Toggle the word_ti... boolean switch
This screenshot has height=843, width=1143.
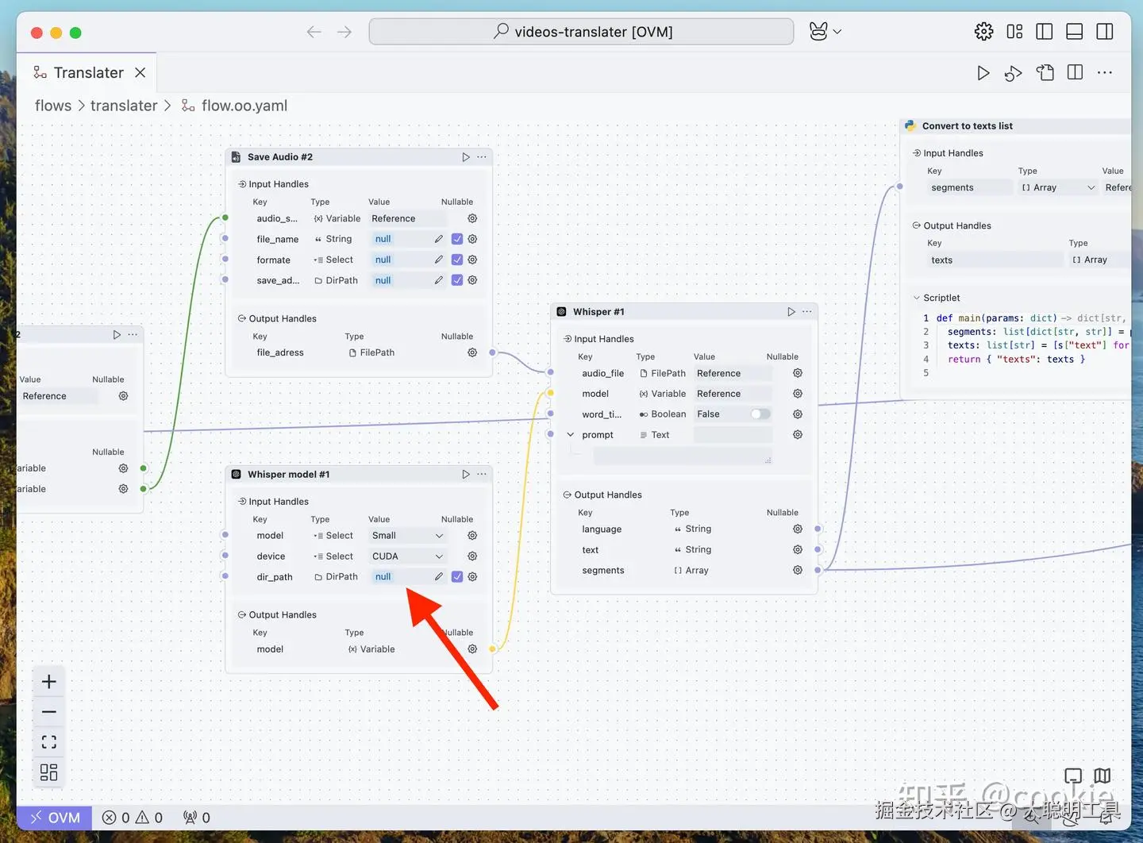[760, 414]
